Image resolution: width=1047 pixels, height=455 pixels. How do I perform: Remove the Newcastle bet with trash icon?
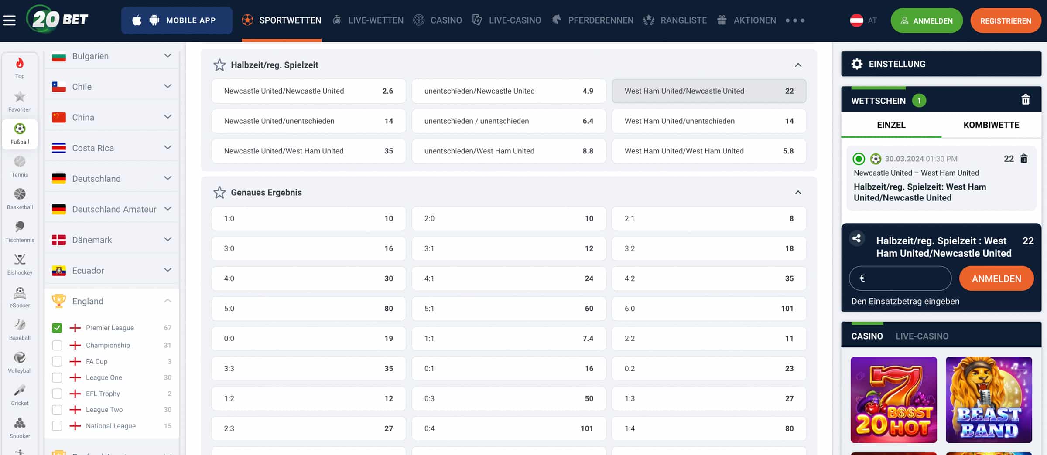point(1024,159)
